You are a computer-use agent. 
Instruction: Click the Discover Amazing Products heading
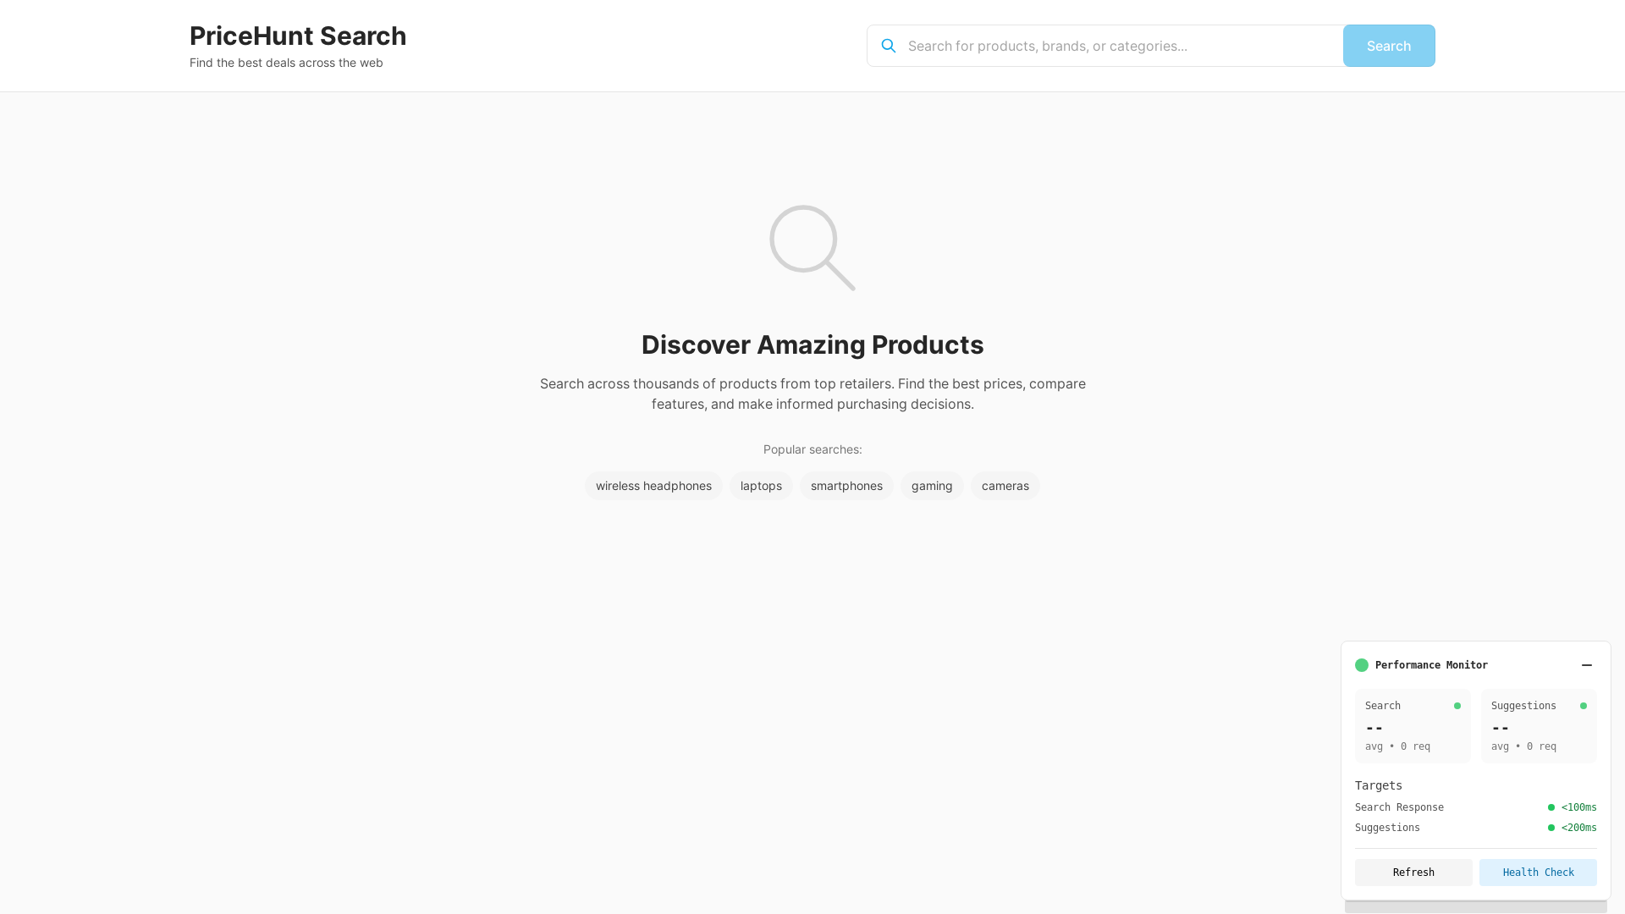812,344
